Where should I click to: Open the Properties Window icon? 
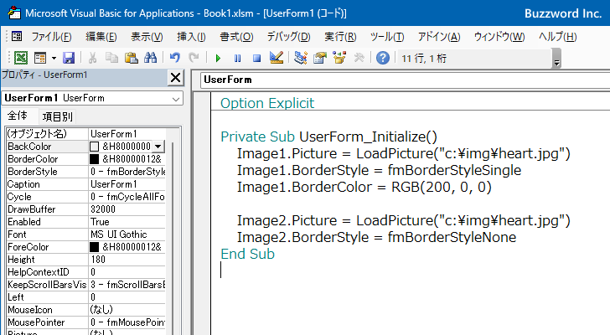pyautogui.click(x=320, y=59)
